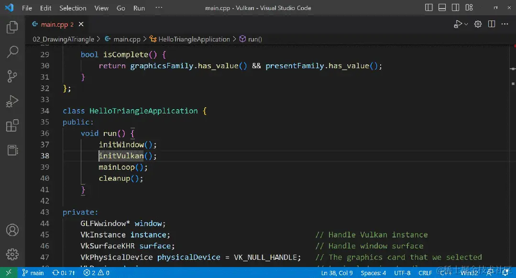Viewport: 516px width, 278px height.
Task: Click the "public:" keyword line
Action: [78, 122]
